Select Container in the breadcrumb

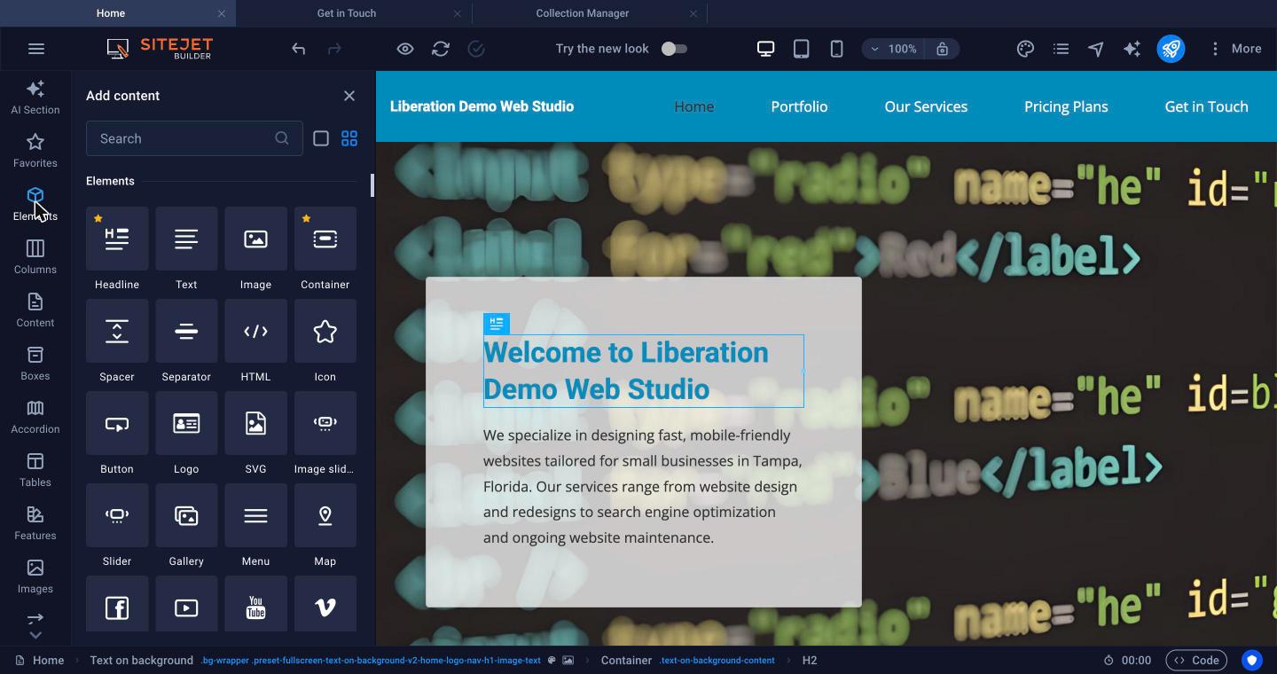pos(626,660)
